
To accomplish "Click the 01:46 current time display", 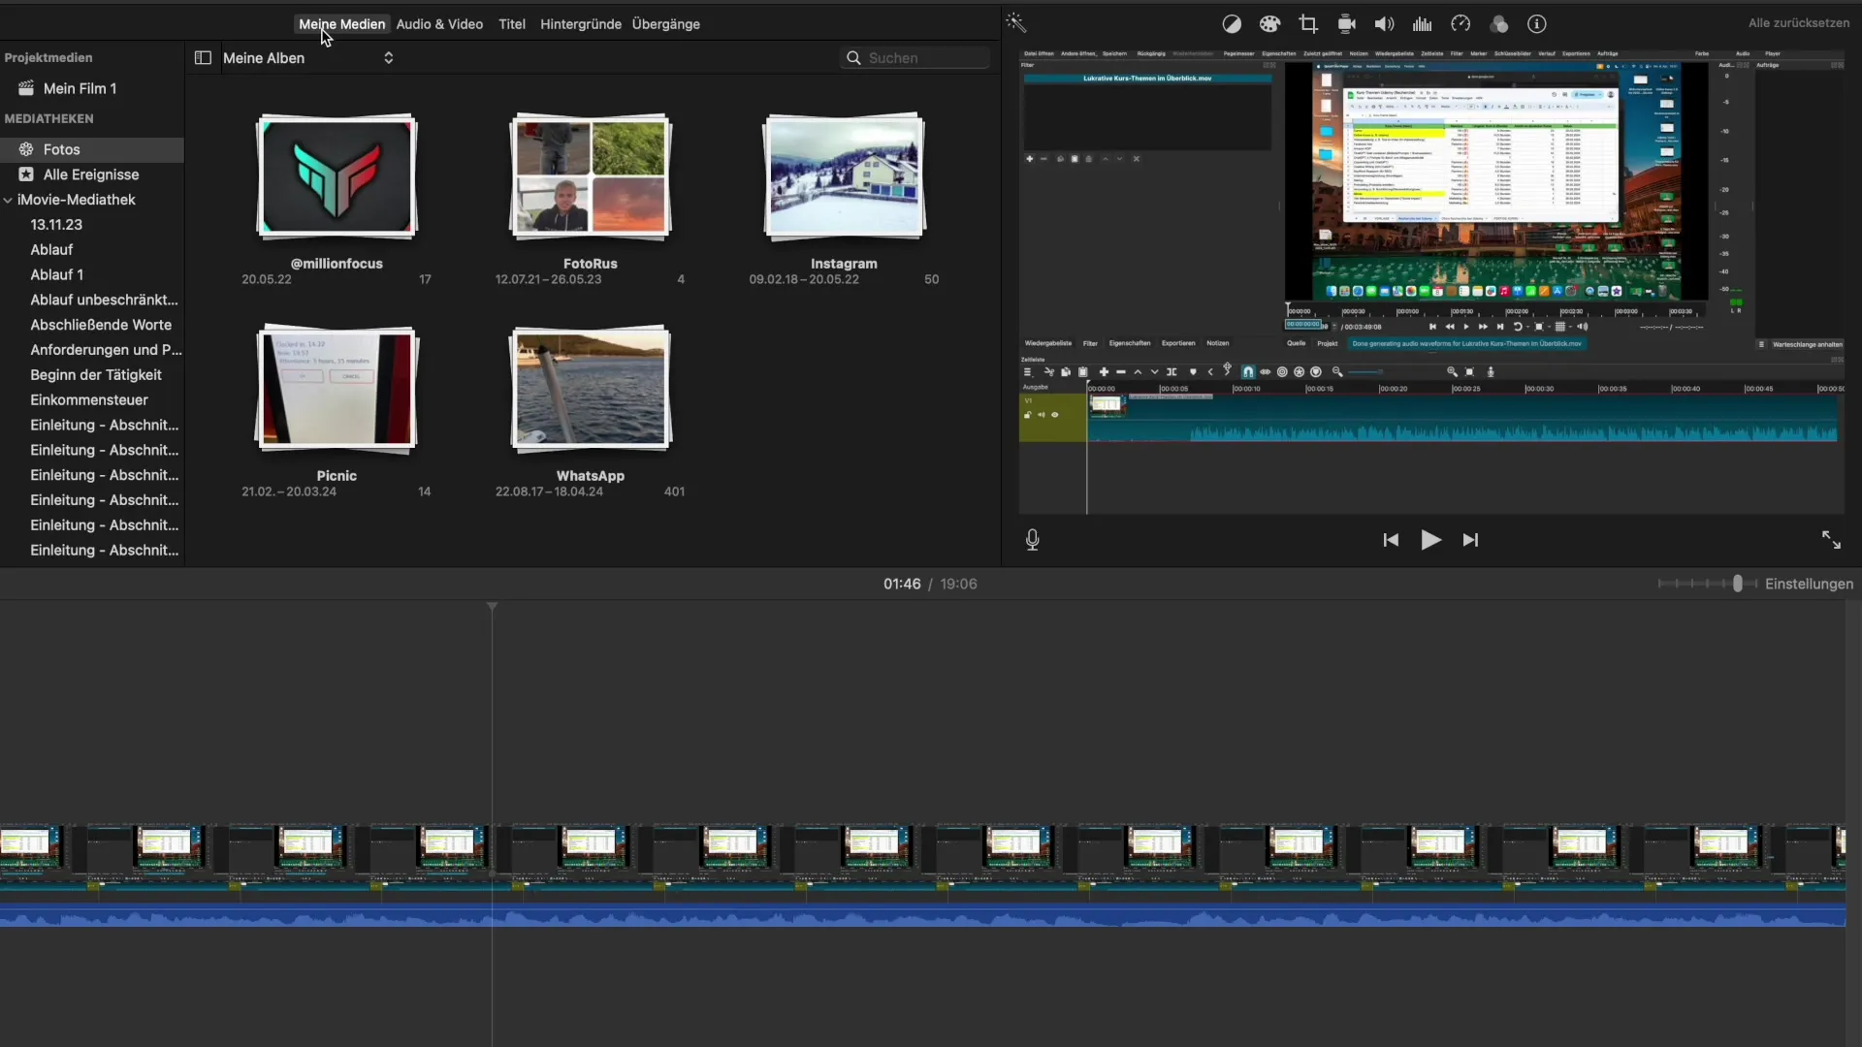I will click(x=902, y=584).
